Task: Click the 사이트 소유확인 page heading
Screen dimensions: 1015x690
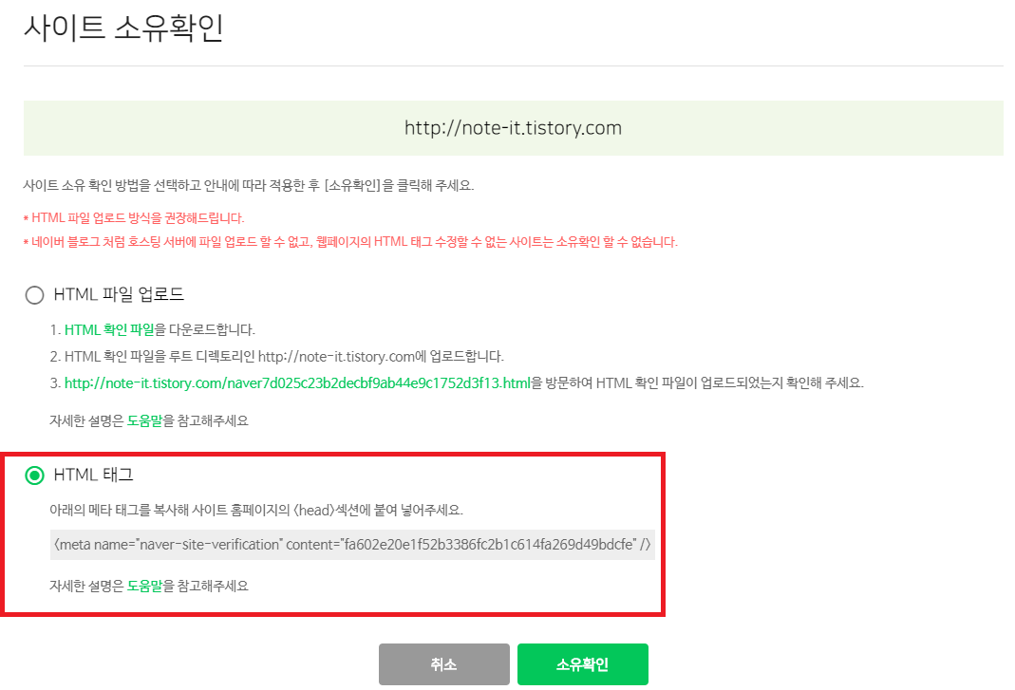Action: click(x=123, y=28)
